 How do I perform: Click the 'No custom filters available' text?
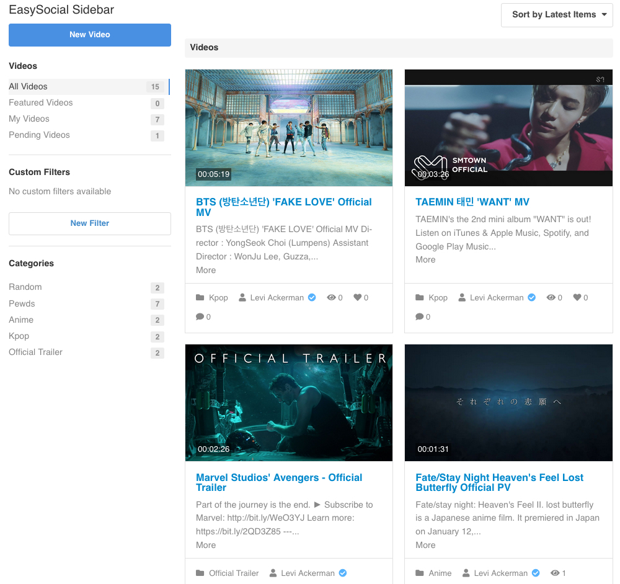(x=60, y=192)
